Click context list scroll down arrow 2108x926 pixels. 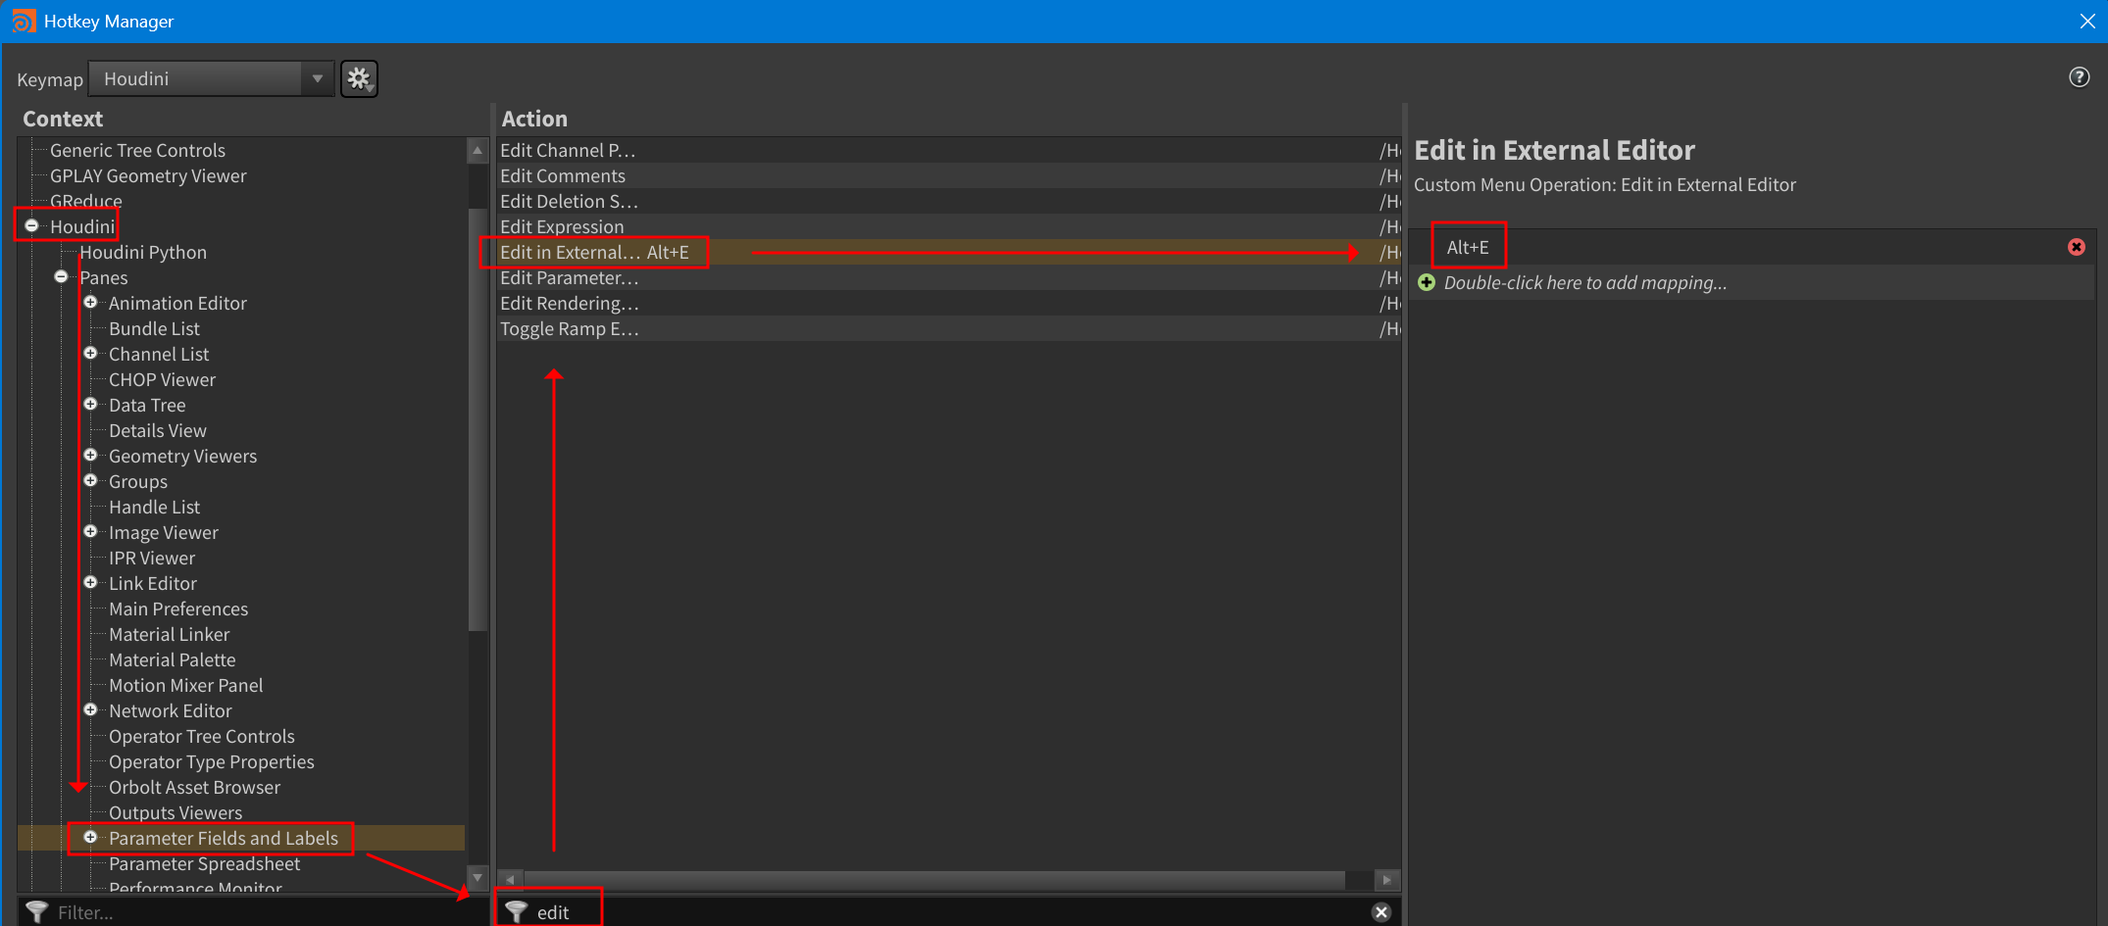coord(477,877)
